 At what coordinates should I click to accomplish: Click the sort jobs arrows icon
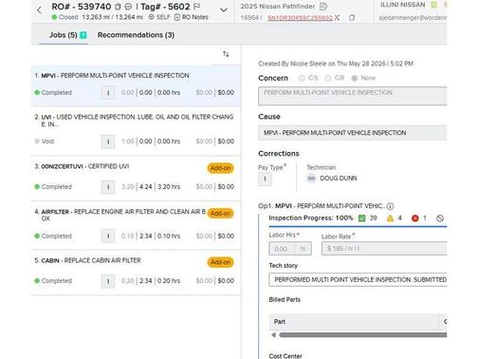pos(226,54)
